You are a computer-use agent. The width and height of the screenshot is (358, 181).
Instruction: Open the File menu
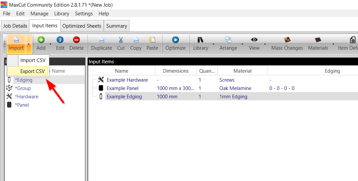pyautogui.click(x=6, y=14)
